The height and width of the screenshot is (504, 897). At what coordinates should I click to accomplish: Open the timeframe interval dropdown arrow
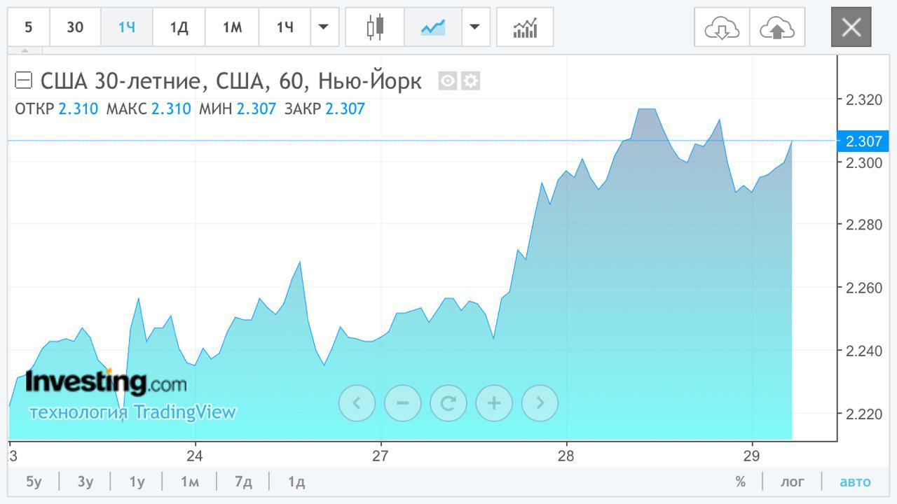(323, 27)
